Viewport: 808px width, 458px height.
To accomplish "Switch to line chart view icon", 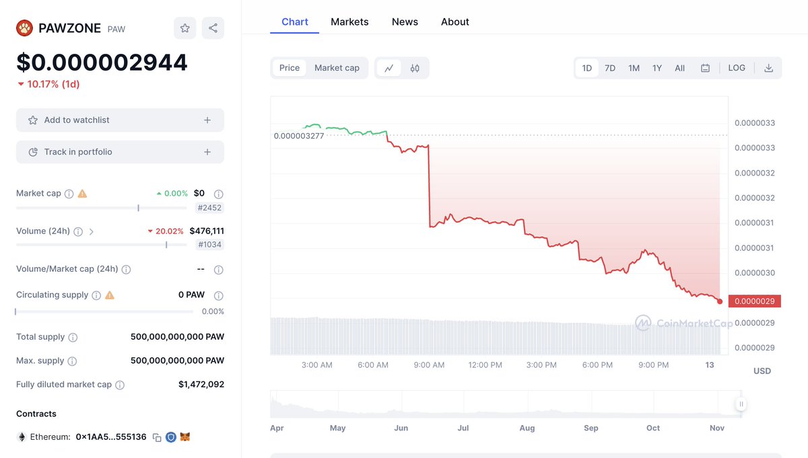I will 389,68.
